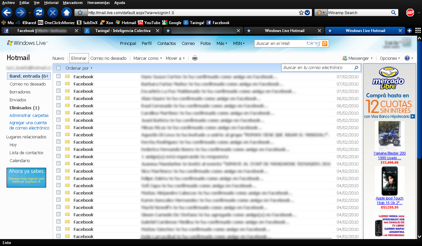
Task: Expand the Mover a dropdown
Action: [175, 58]
